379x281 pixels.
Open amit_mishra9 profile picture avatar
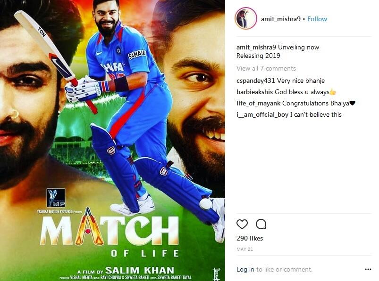click(x=246, y=18)
